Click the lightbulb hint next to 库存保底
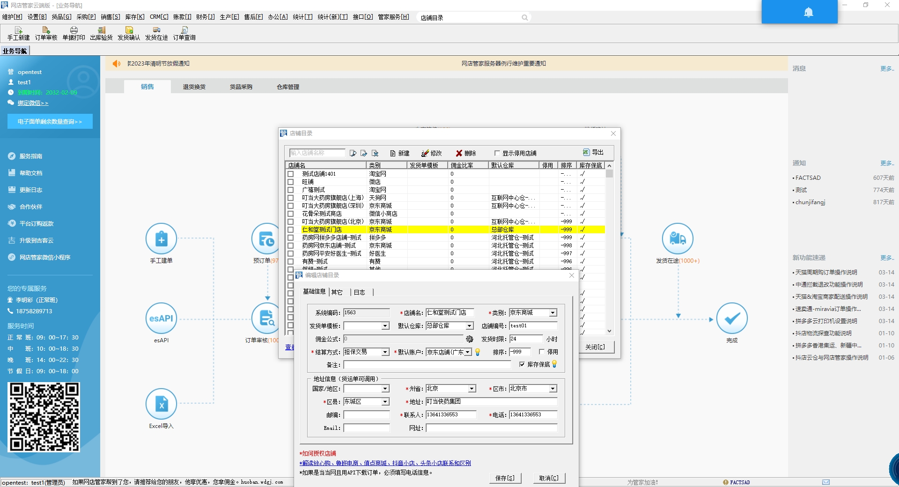Image resolution: width=899 pixels, height=487 pixels. [x=554, y=364]
